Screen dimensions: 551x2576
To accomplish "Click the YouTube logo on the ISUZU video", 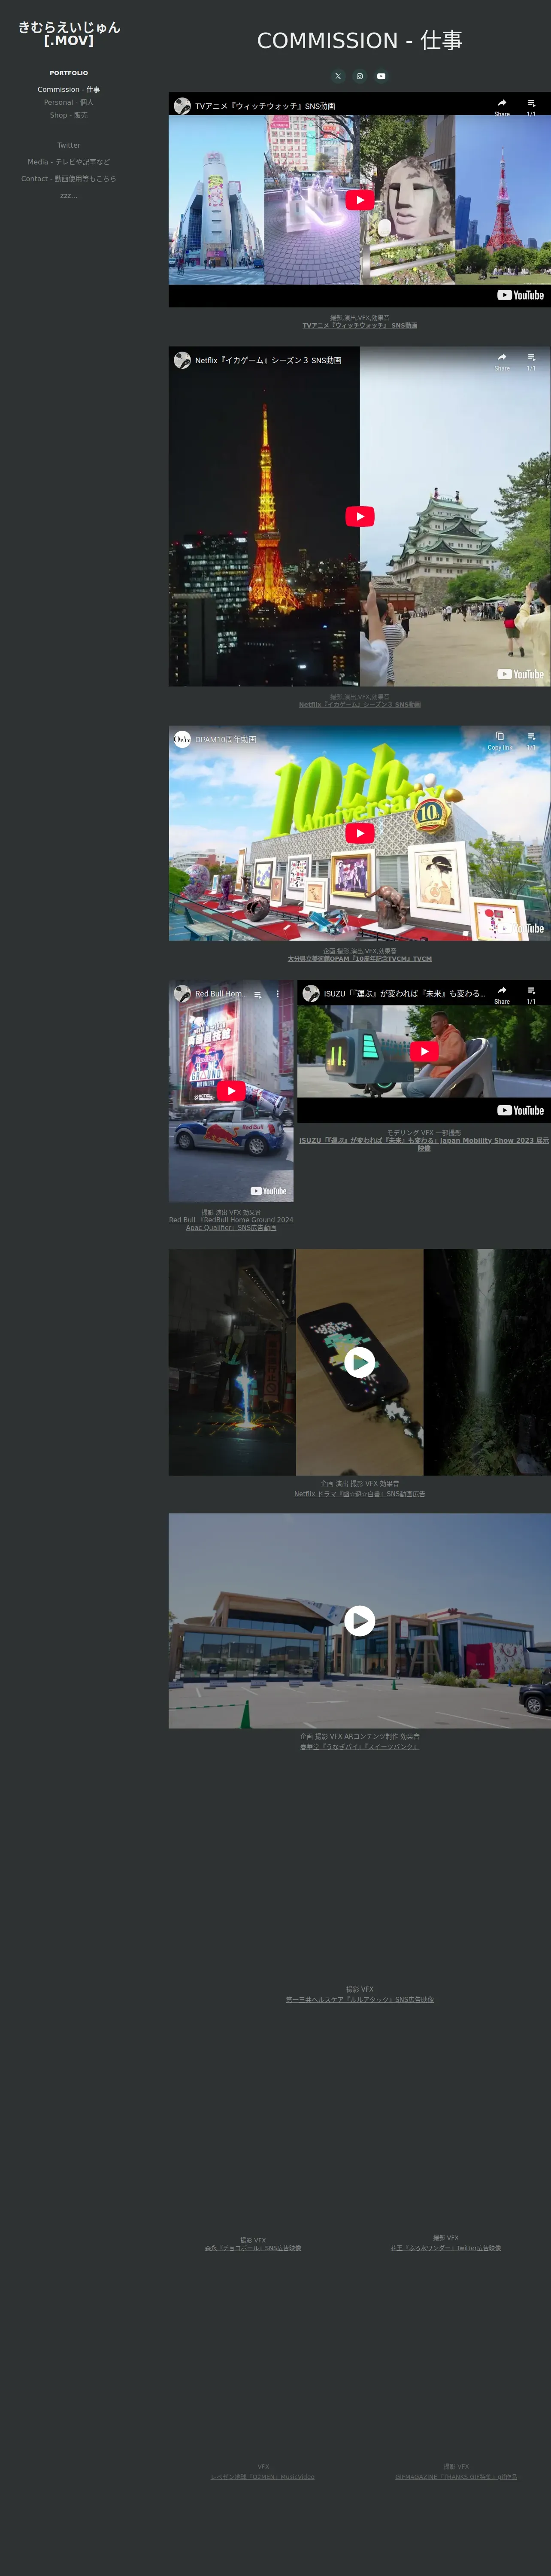I will click(x=520, y=1110).
